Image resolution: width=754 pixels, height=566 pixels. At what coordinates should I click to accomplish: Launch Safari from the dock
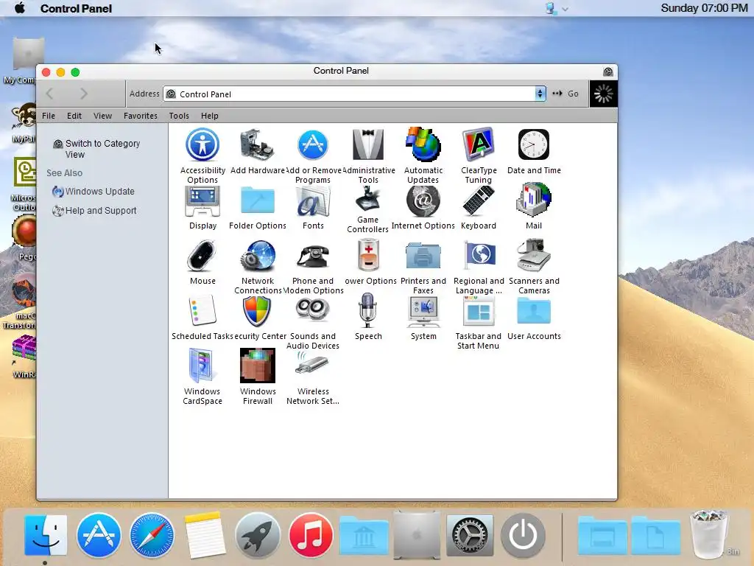click(x=152, y=535)
